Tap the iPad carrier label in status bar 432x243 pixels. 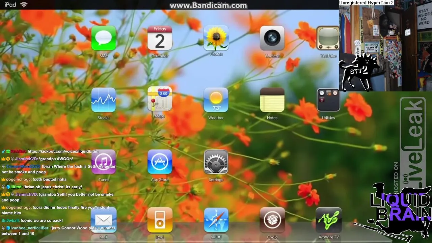point(10,5)
